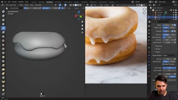Adjust the Strength slider in tool header

pos(50,8)
